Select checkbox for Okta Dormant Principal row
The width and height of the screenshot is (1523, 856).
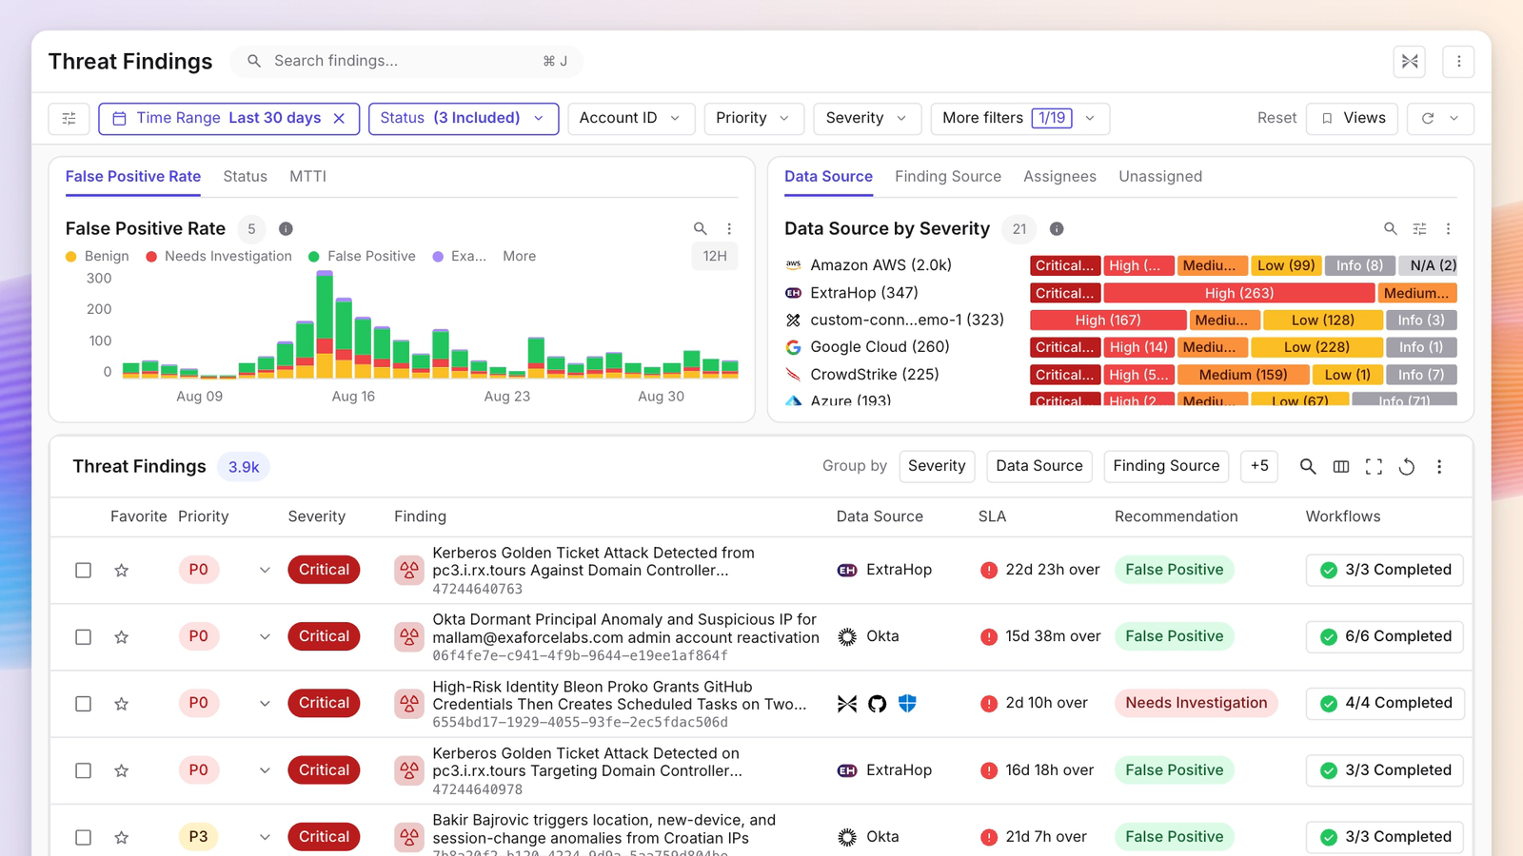[x=83, y=637]
